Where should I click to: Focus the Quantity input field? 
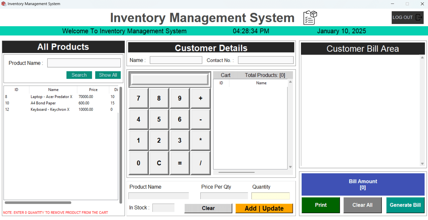click(271, 196)
